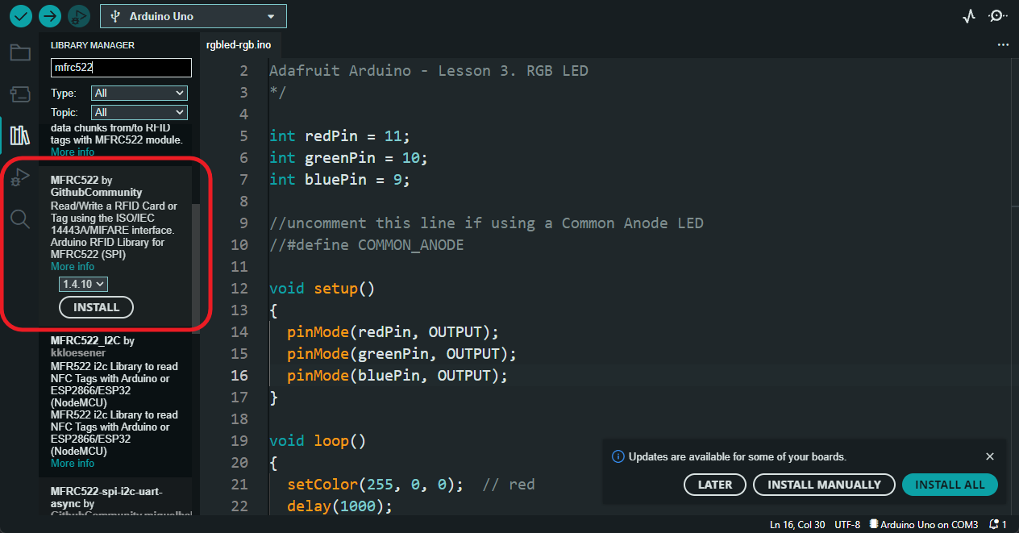Open the Sketchbook folder sidebar icon

pyautogui.click(x=20, y=53)
